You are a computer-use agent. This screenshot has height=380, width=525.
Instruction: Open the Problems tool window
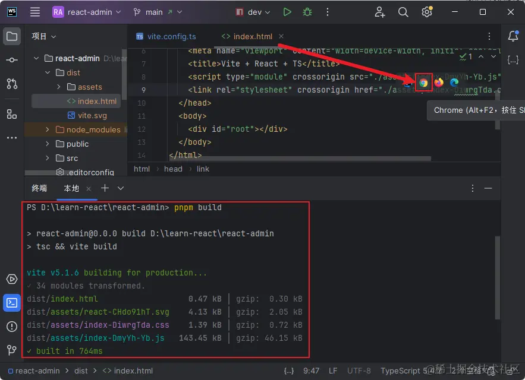click(12, 327)
